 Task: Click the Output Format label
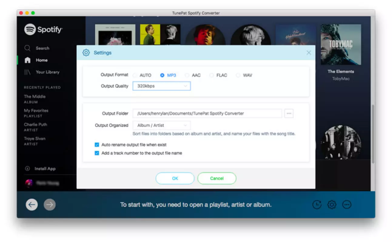(x=114, y=75)
